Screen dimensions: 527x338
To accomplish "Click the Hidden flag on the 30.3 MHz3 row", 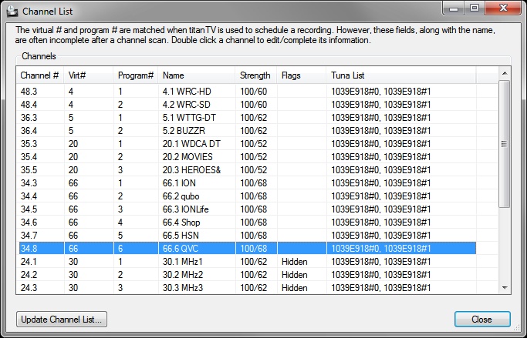I will click(295, 288).
